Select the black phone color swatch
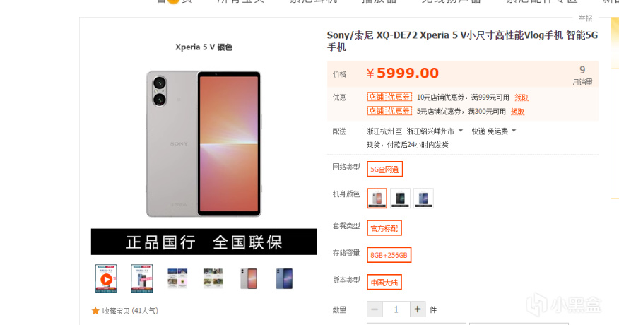Image resolution: width=619 pixels, height=325 pixels. (400, 198)
